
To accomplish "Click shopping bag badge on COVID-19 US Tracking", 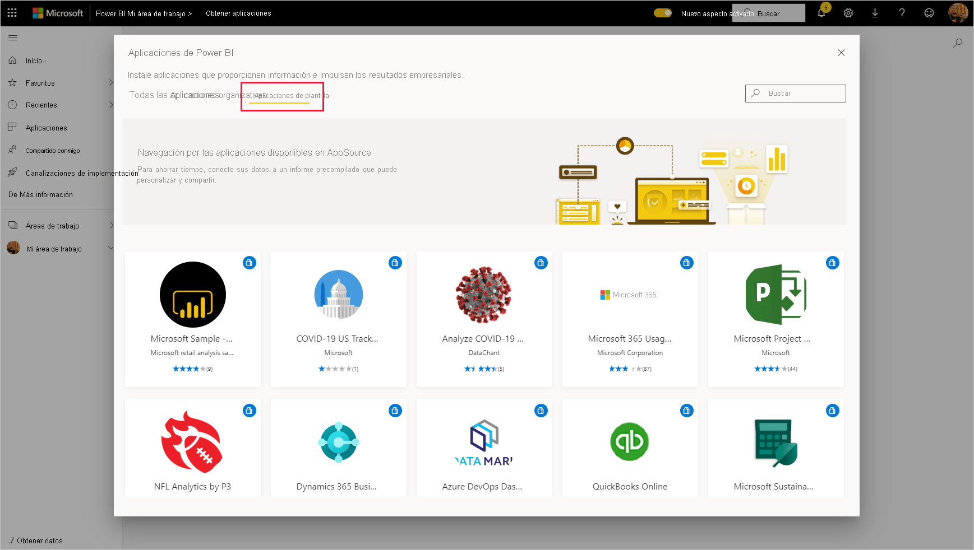I will tap(395, 263).
